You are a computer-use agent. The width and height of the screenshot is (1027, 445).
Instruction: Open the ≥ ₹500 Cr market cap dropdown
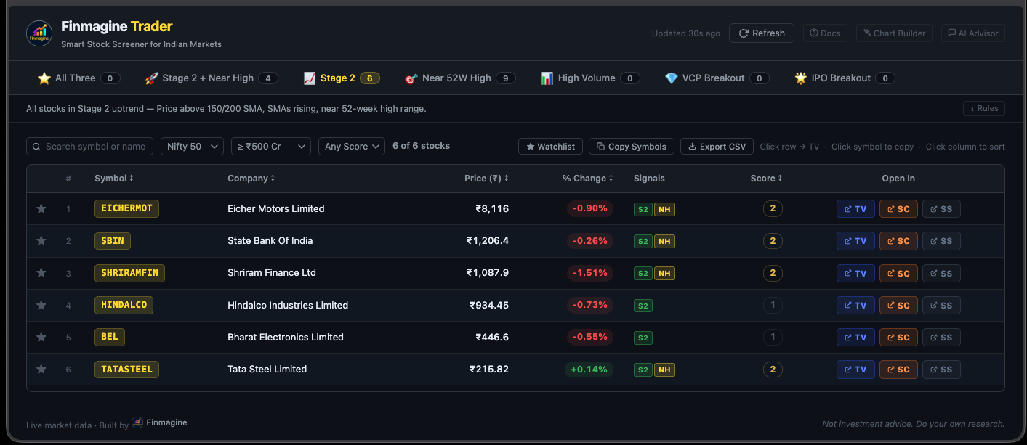270,147
